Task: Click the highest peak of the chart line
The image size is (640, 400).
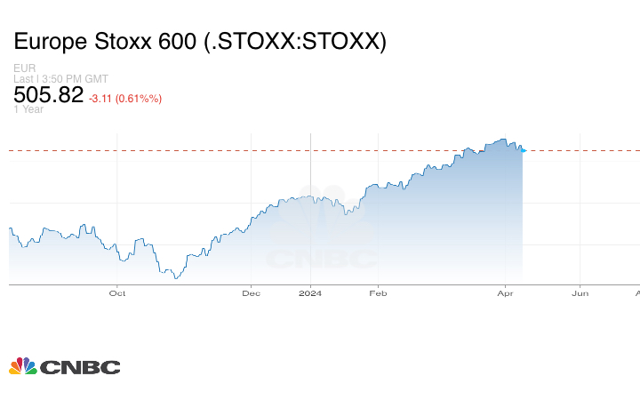Action: [x=503, y=139]
